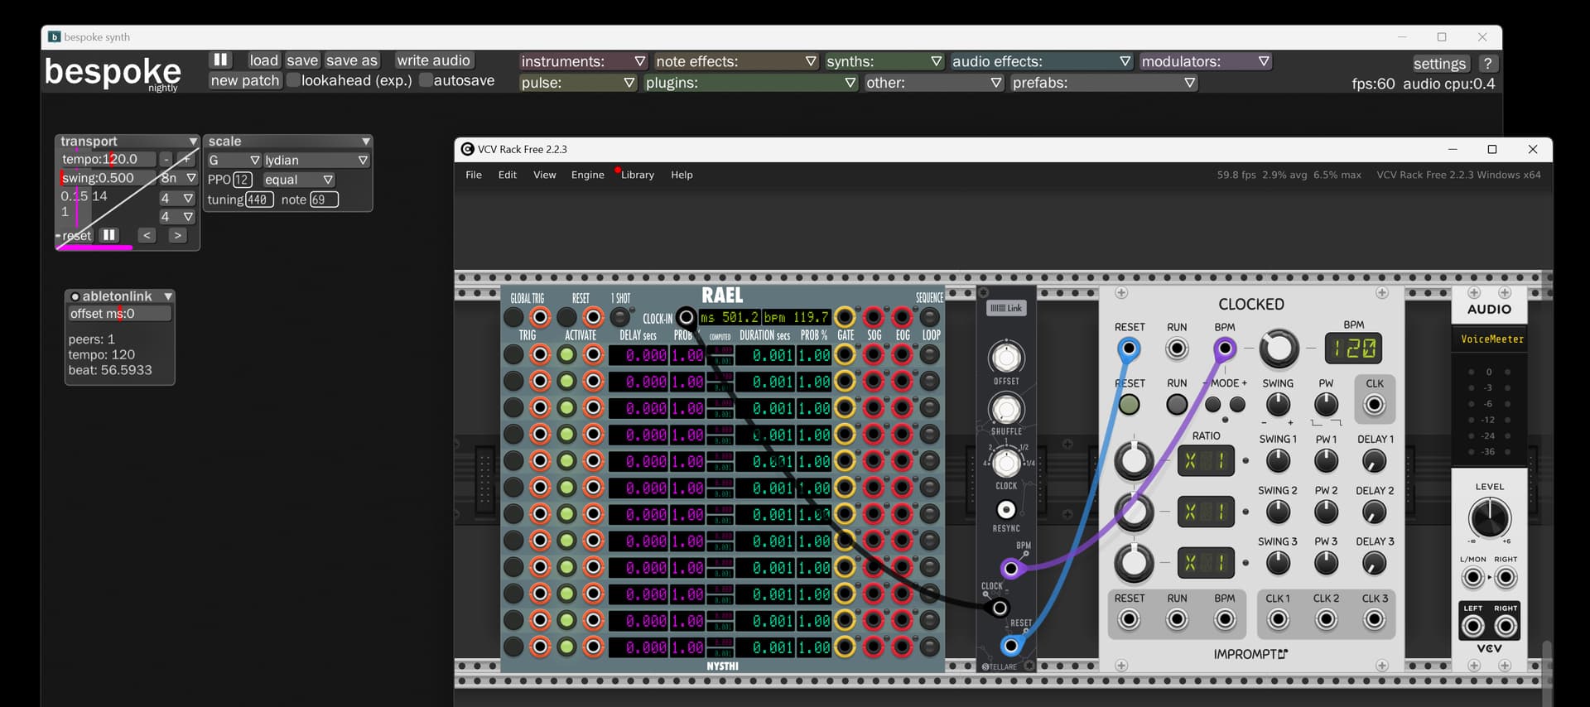Viewport: 1590px width, 707px height.
Task: Click the RAEL GLOBAL TRIG input jack
Action: (540, 317)
